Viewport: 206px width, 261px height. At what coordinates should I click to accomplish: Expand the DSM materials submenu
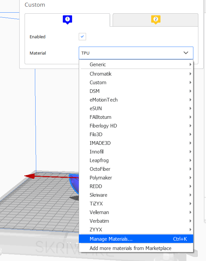(x=136, y=91)
